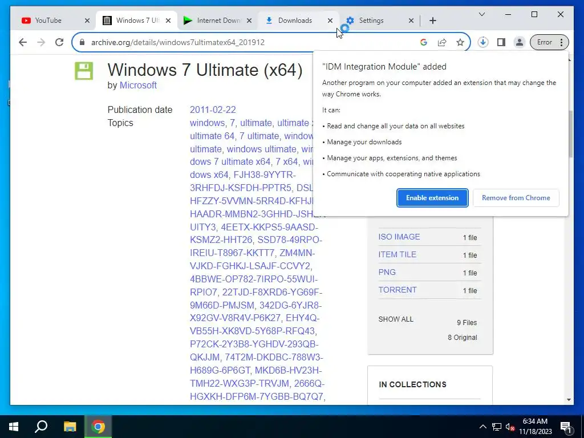Click the IN COLLECTIONS heading
Screen dimensions: 584x438
click(412, 384)
